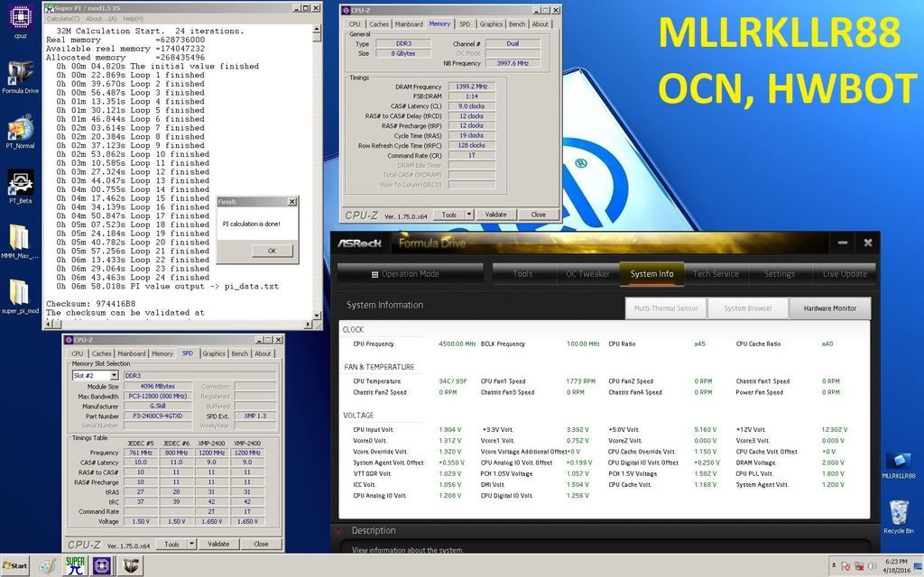
Task: Open the taskbar clock showing 6:23 PM
Action: click(896, 566)
